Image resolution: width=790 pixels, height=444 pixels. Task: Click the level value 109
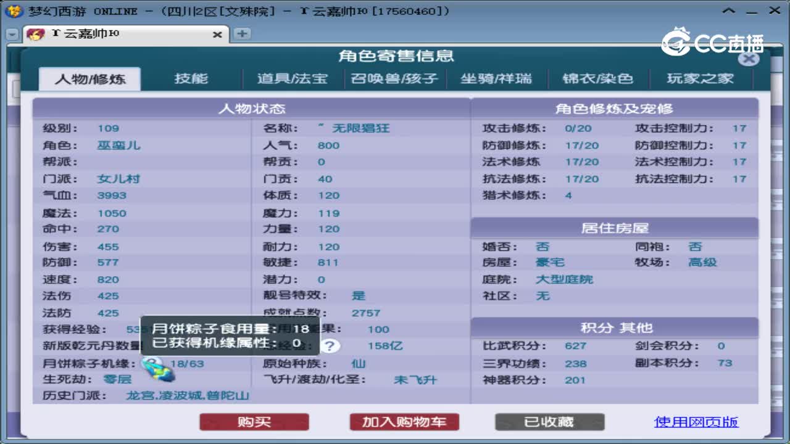[x=108, y=129]
